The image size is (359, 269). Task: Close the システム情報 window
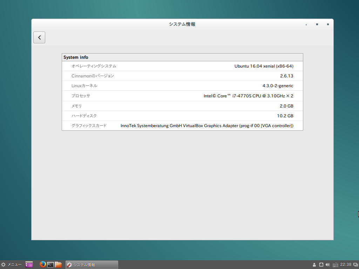coord(328,24)
